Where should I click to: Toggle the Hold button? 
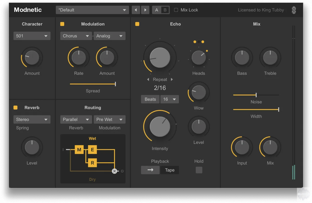(199, 170)
